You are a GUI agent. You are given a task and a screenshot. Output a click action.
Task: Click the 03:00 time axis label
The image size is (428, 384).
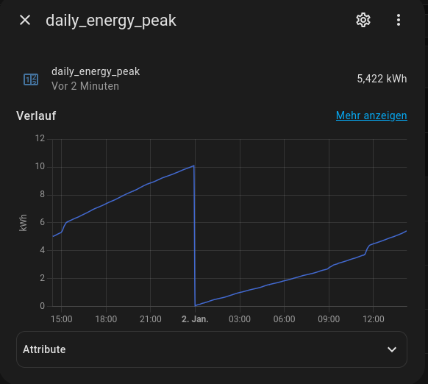click(x=240, y=319)
